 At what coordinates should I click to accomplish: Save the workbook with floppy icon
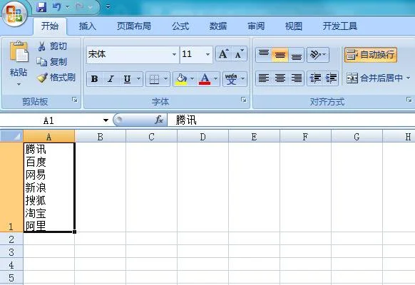tap(41, 7)
